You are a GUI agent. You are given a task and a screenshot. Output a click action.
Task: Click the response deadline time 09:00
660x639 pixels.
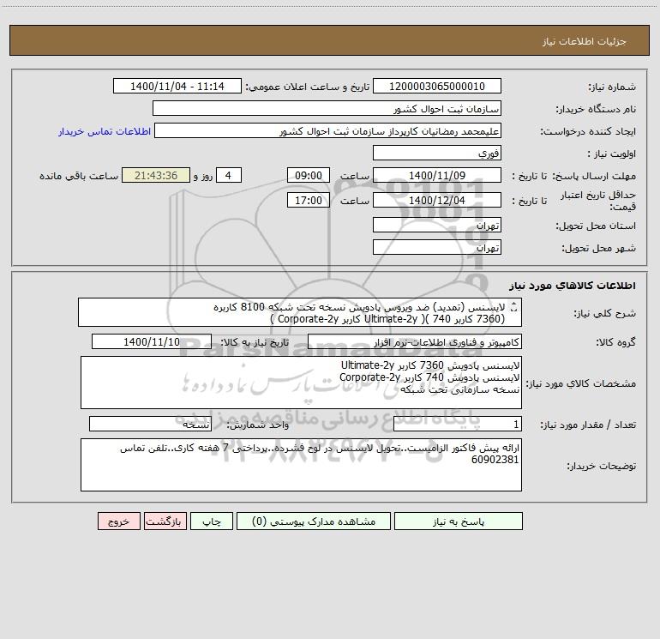308,175
